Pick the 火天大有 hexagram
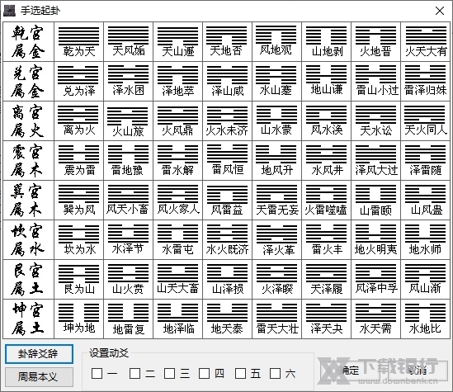Viewport: 453px width, 392px height. click(425, 42)
